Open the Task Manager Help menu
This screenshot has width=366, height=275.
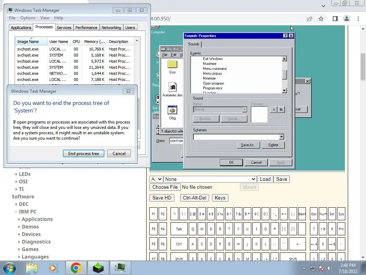tap(59, 18)
